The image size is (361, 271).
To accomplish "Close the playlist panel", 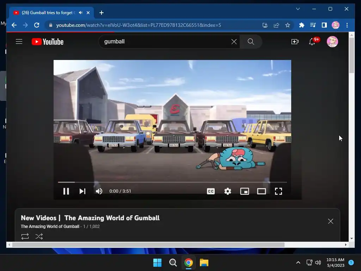I will 331,221.
